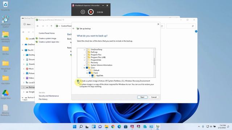Go back in the Backup and Restore window
The height and width of the screenshot is (130, 232).
pos(38,26)
